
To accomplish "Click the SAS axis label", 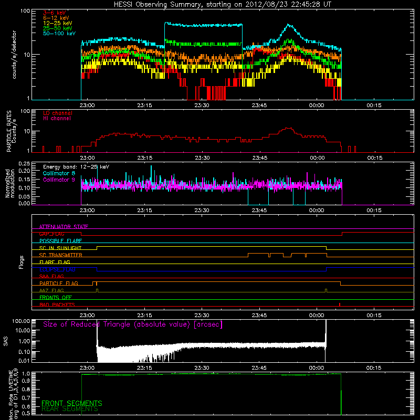I will pyautogui.click(x=6, y=341).
